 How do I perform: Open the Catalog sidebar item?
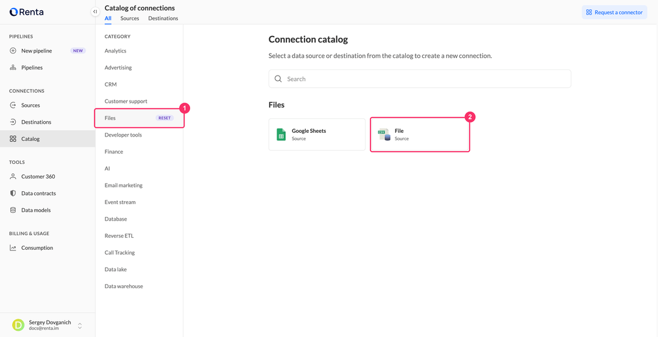point(48,139)
